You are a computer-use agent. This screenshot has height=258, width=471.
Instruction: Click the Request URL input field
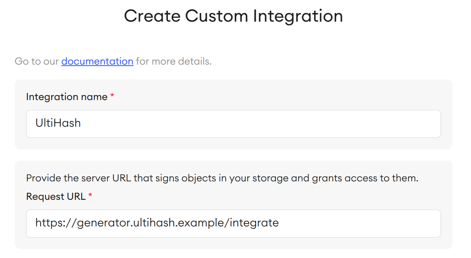pos(233,223)
